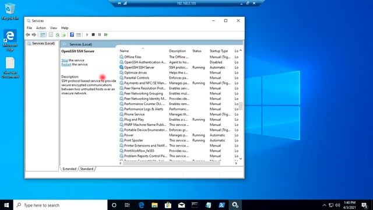Select the Microsoft Edge desktop shortcut
This screenshot has height=210, width=373.
click(10, 40)
